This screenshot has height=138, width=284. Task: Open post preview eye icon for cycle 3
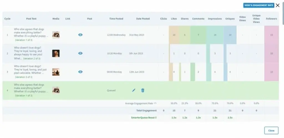click(80, 72)
